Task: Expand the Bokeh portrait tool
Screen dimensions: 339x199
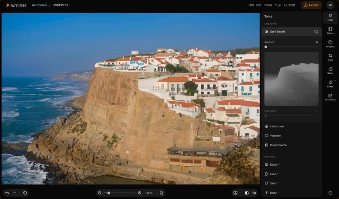Action: pyautogui.click(x=291, y=165)
